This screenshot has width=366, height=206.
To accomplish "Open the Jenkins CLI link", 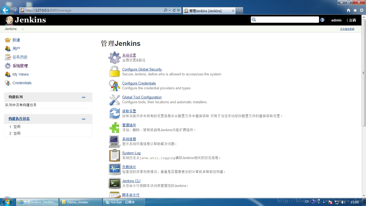I will tap(131, 181).
